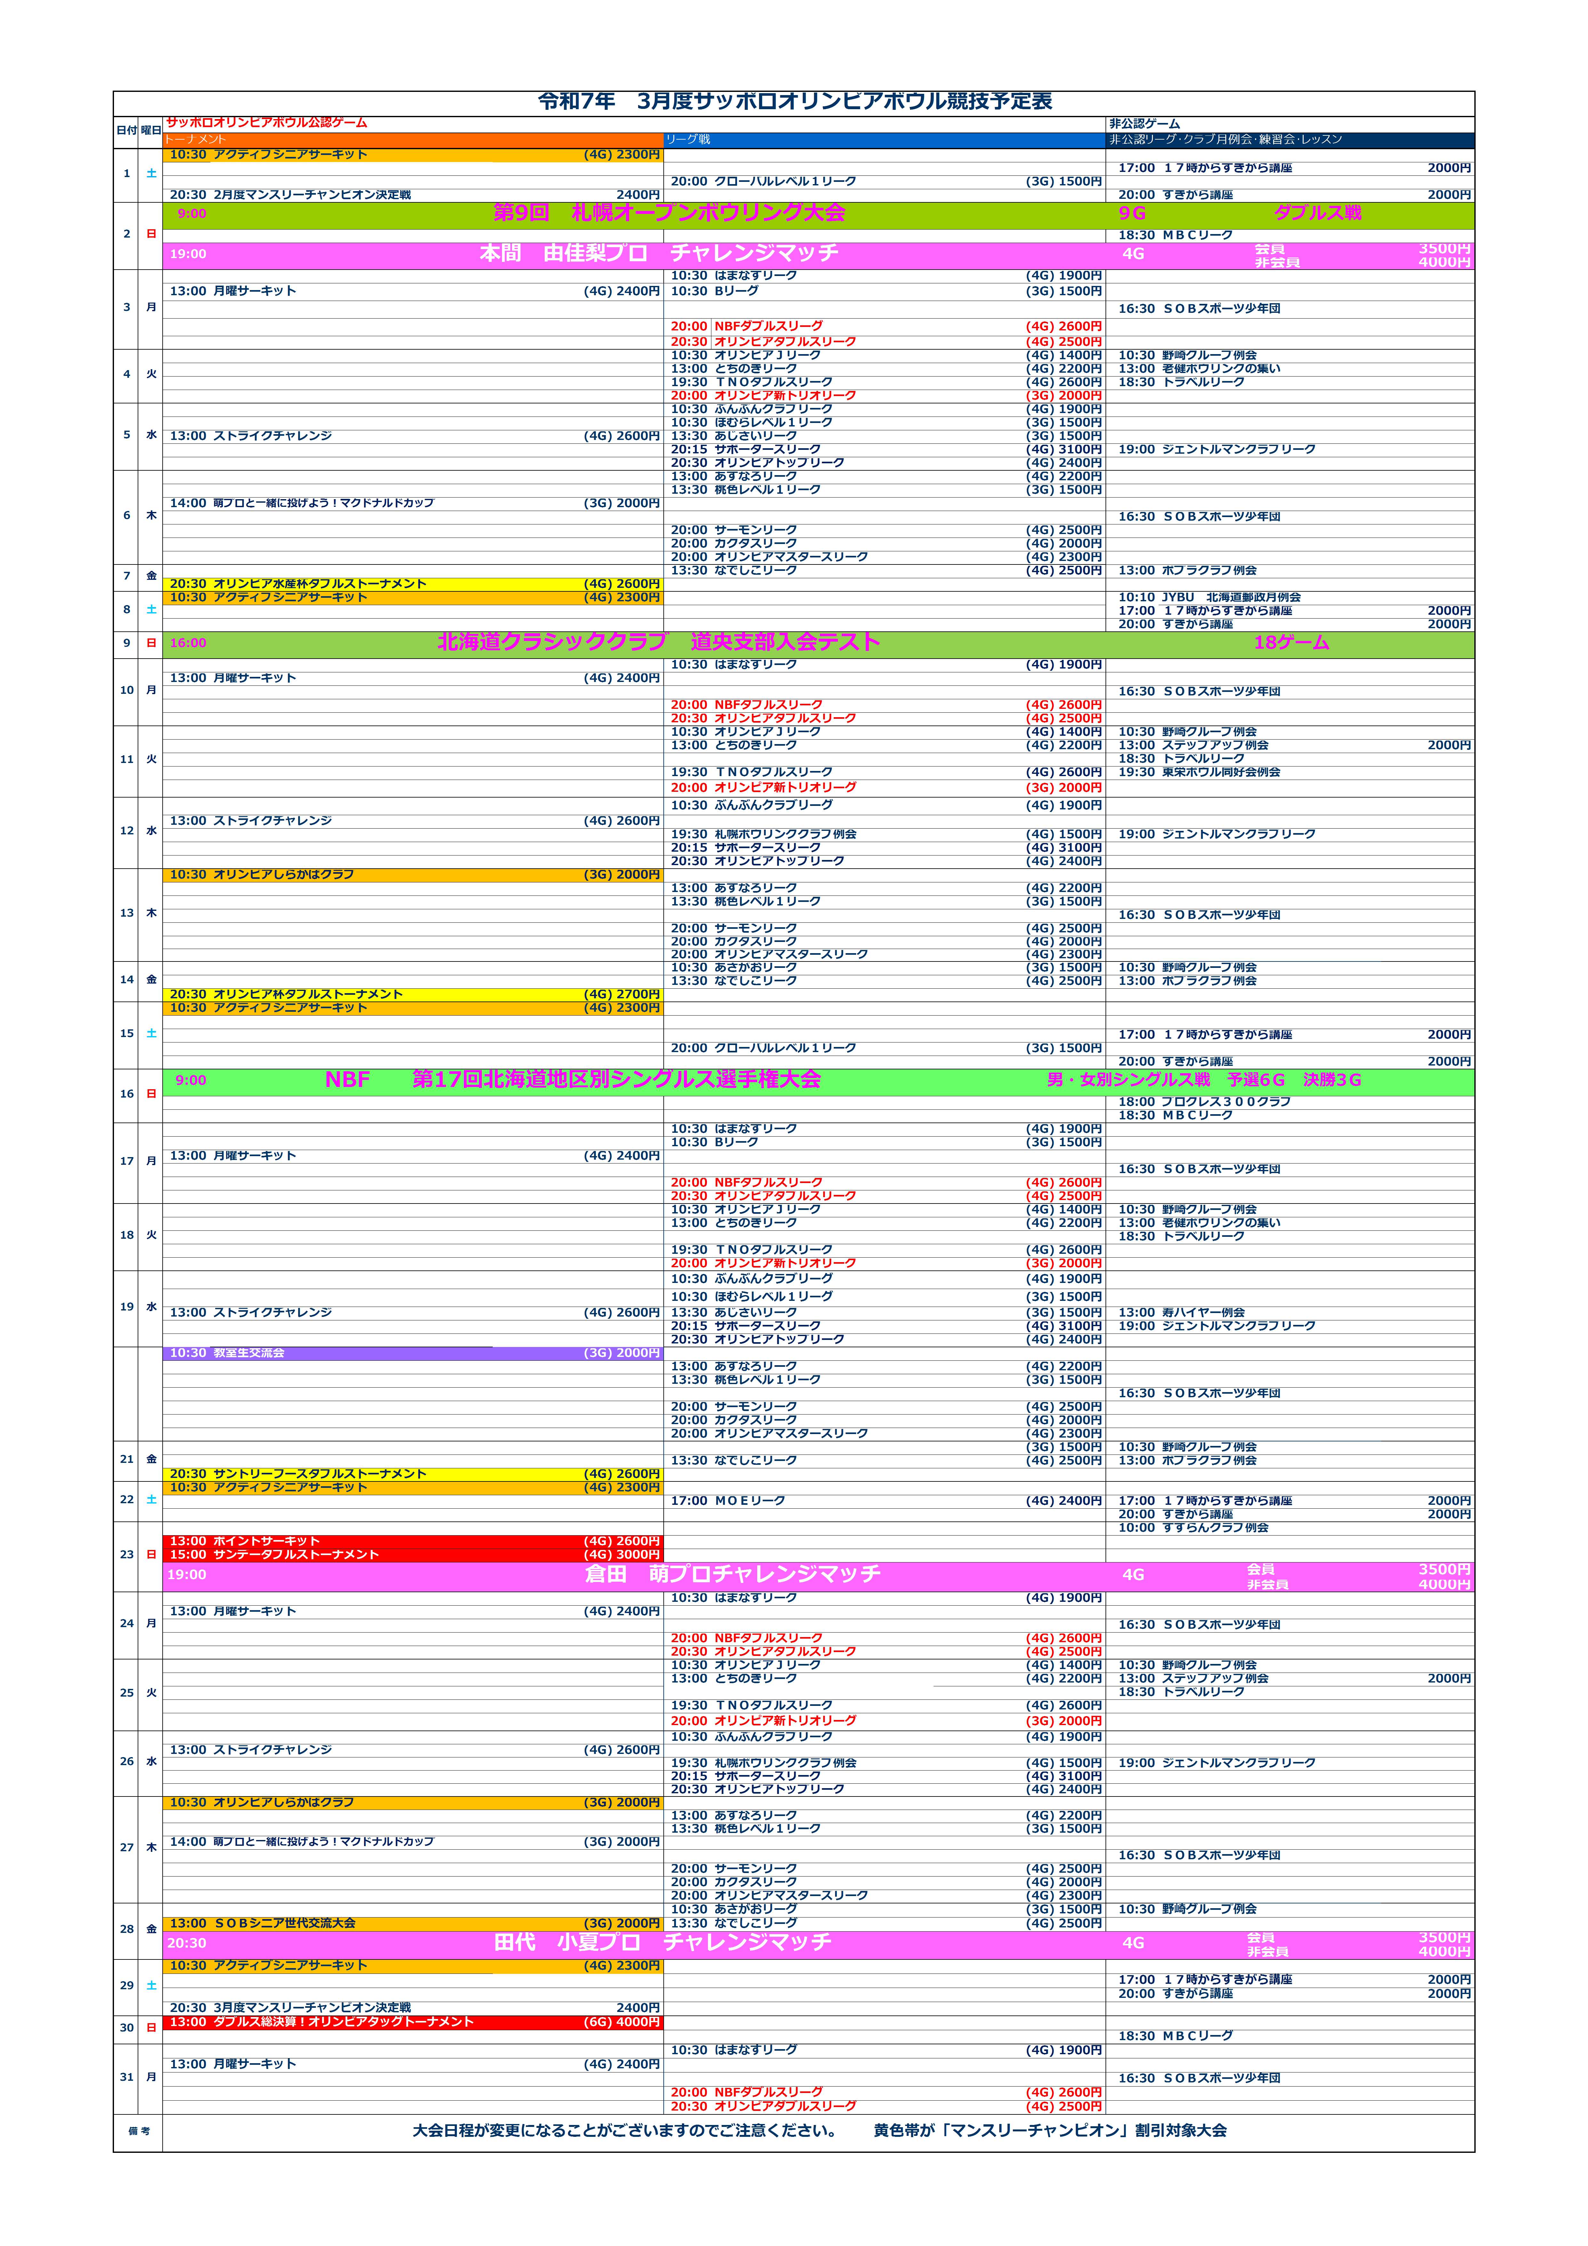
Task: Click the date cell "9" beside 日
Action: (126, 644)
